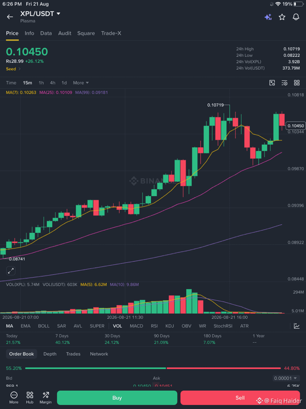Image resolution: width=306 pixels, height=409 pixels.
Task: Open Margin trading in bottom bar
Action: [x=45, y=398]
